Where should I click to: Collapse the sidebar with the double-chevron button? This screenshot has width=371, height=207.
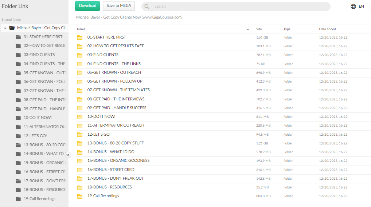[68, 155]
